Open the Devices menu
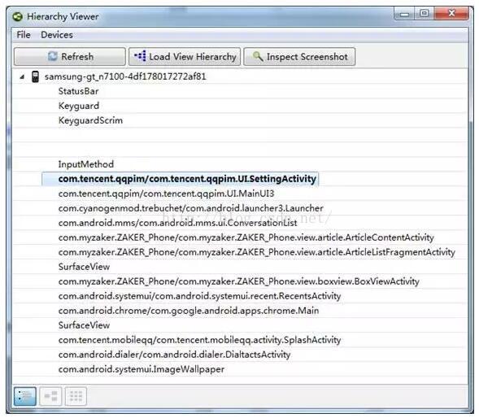479x418 pixels. pos(57,35)
